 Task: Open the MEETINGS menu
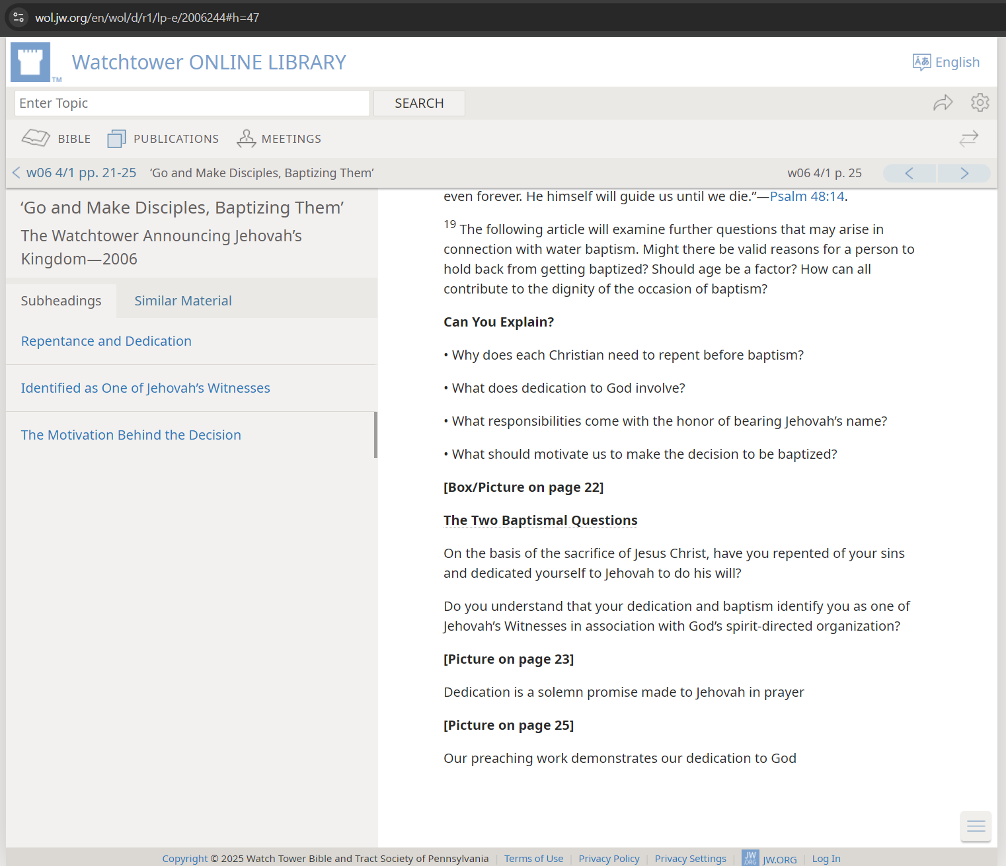coord(279,139)
